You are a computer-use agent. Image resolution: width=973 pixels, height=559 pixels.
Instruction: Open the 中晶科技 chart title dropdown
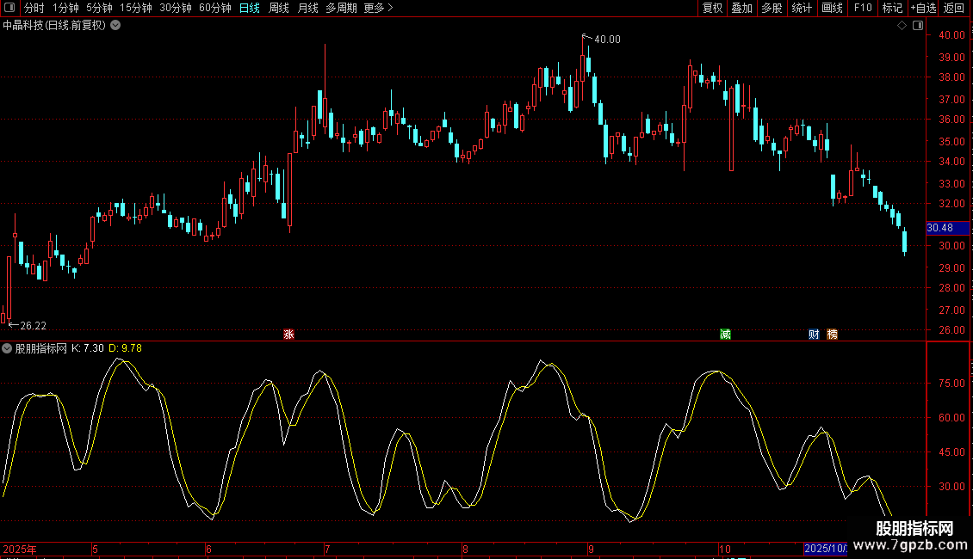115,26
